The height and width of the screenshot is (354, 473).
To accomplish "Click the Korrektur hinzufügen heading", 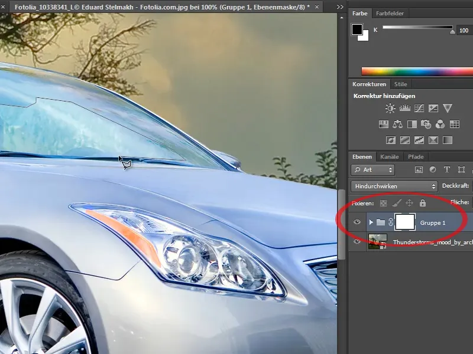I will click(384, 96).
